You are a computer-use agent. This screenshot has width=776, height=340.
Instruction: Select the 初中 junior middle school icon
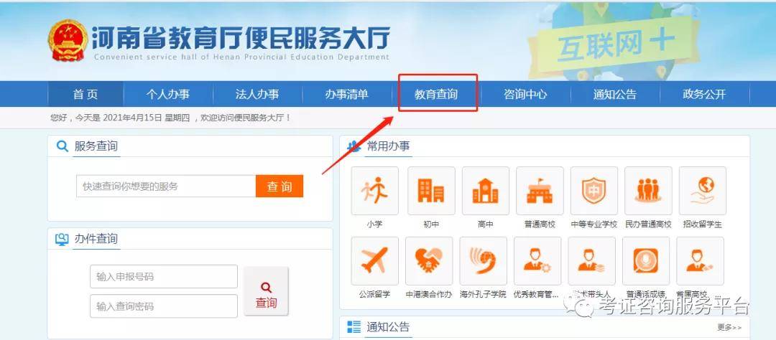(x=430, y=191)
